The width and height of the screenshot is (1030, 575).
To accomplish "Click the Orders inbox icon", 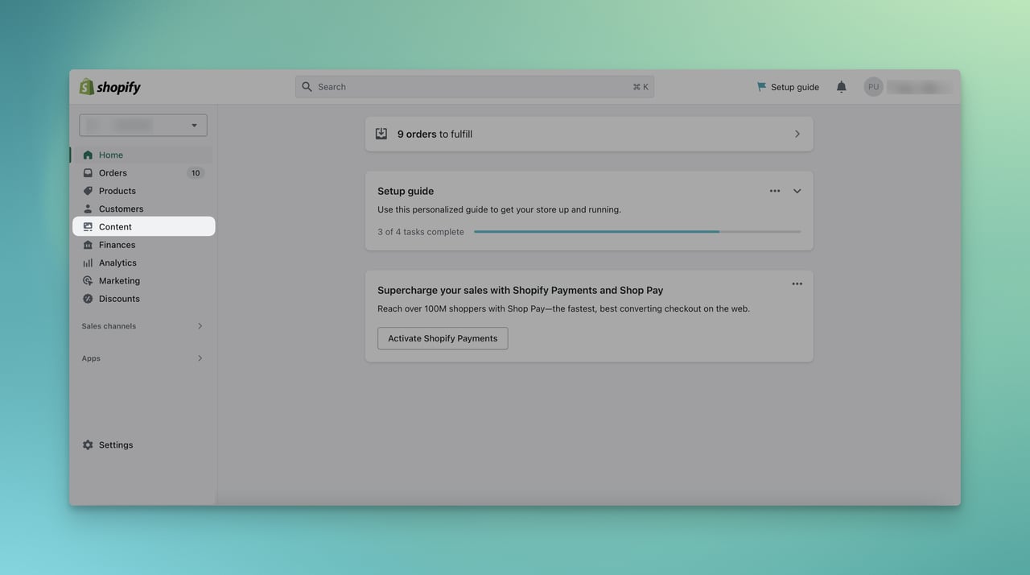I will point(88,173).
